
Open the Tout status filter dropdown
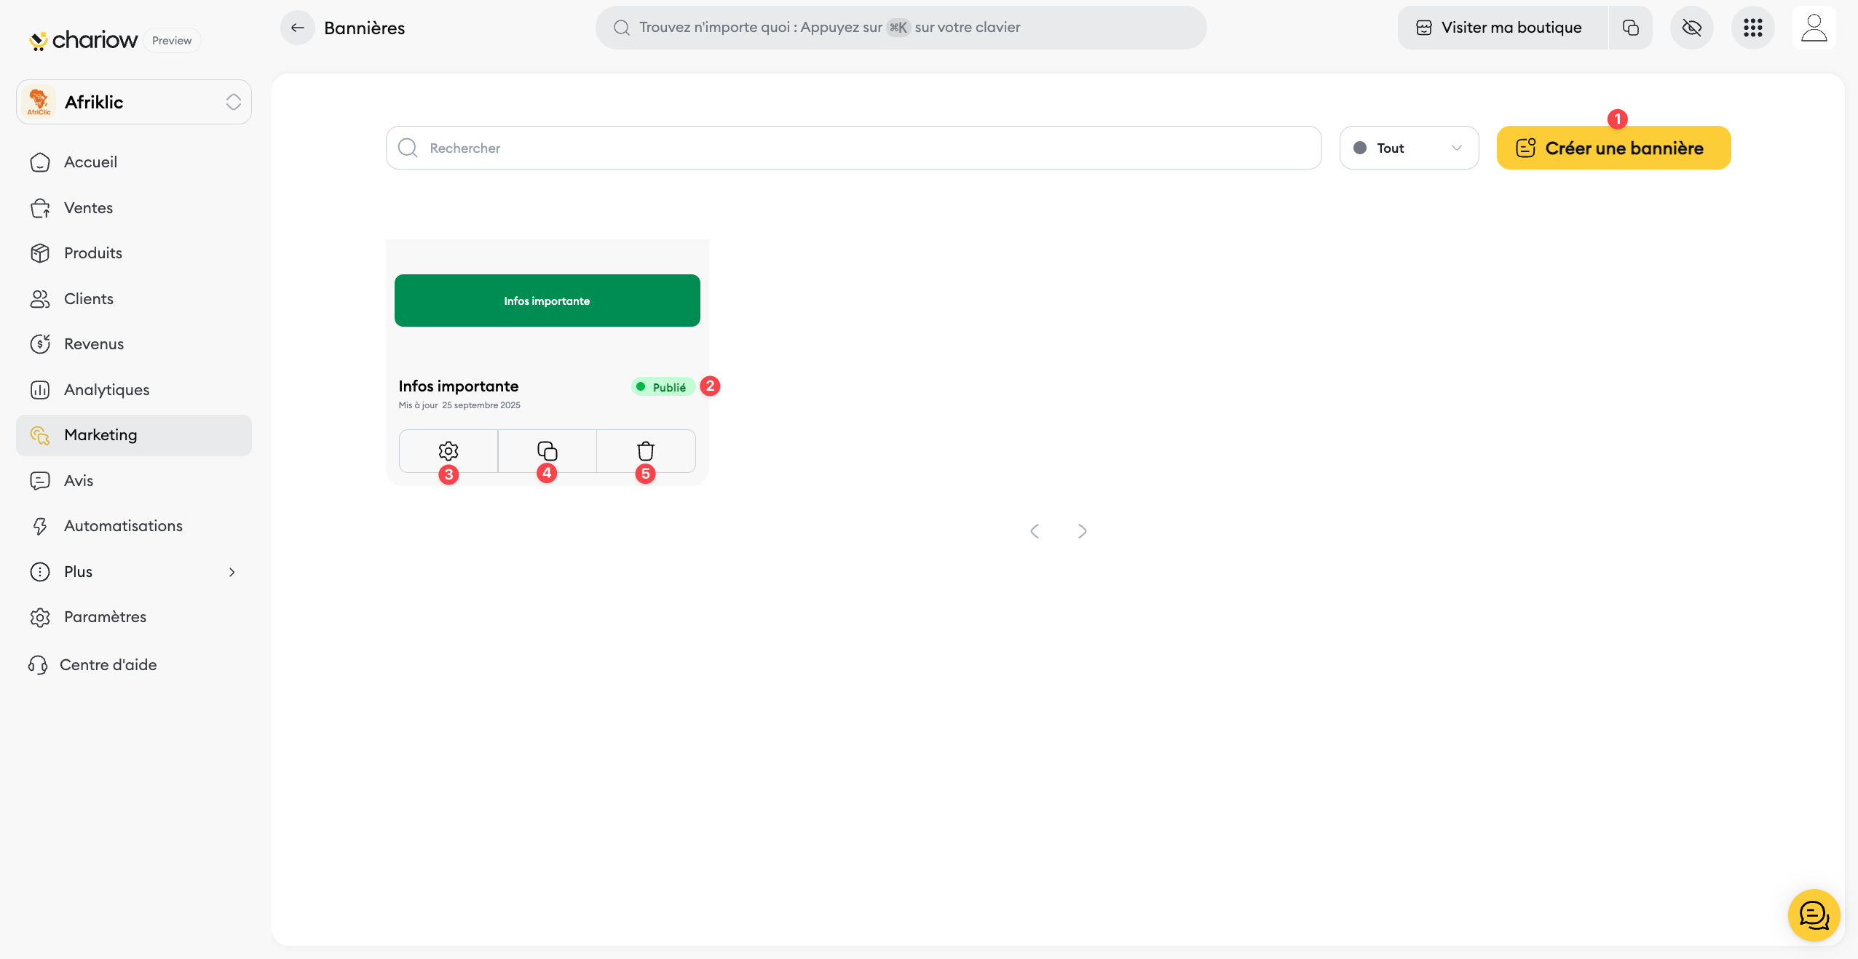(x=1409, y=148)
